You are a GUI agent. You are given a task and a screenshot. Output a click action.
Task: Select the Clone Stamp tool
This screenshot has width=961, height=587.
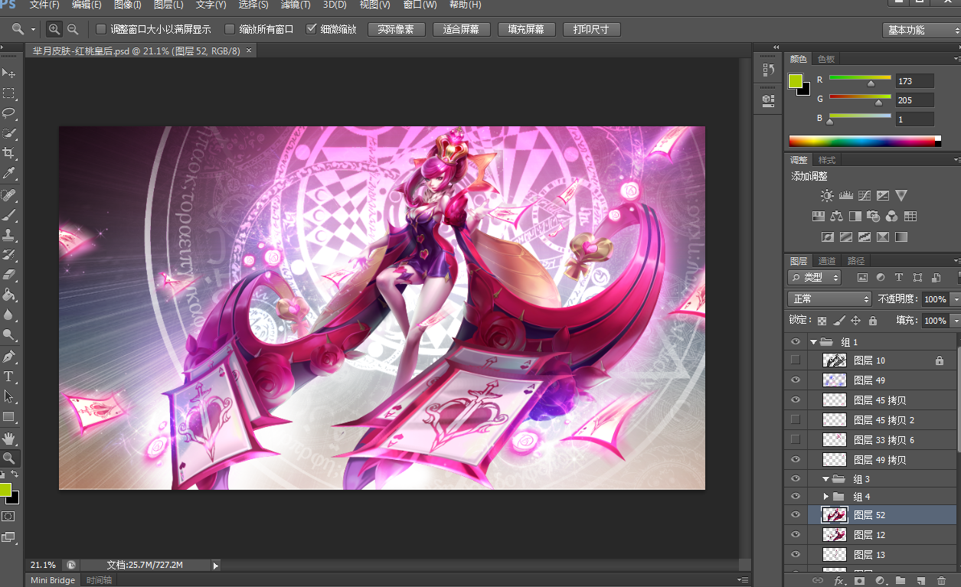[x=8, y=235]
